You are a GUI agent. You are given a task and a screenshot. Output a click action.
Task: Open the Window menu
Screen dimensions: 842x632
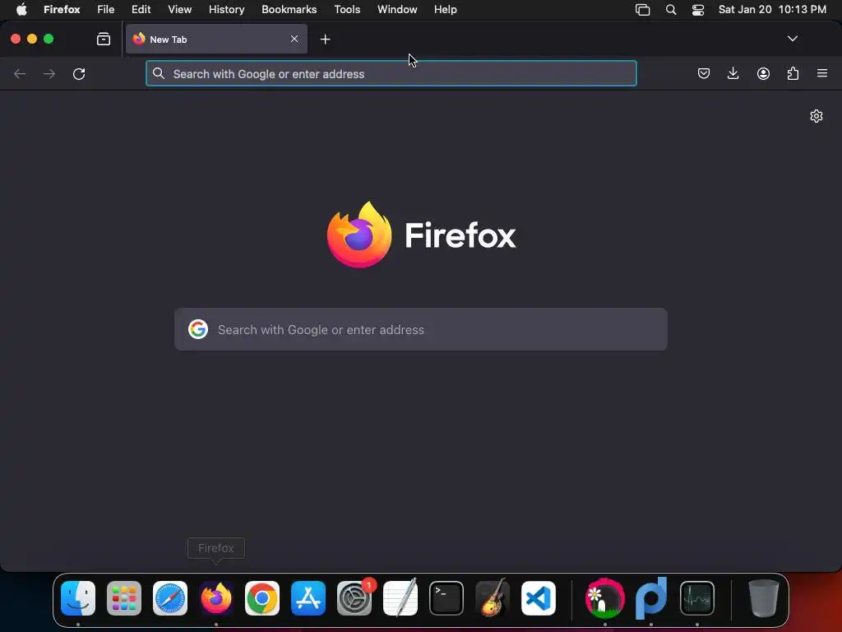point(397,9)
